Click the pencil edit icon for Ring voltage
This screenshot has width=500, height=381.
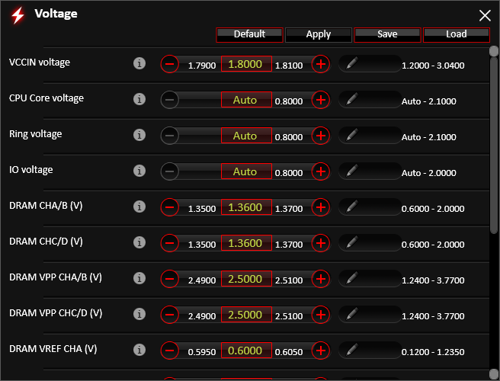pyautogui.click(x=351, y=136)
